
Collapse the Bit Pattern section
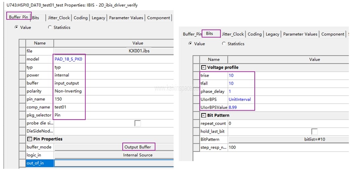coord(203,115)
